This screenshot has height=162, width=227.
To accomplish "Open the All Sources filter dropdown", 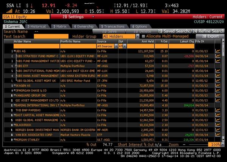I will tap(116, 46).
